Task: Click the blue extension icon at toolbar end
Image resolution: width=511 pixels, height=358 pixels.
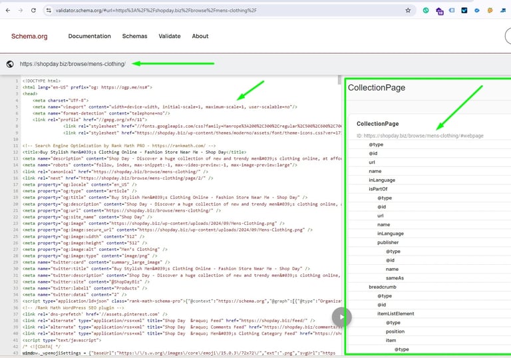Action: (503, 11)
